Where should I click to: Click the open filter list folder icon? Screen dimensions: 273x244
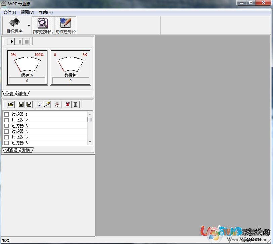click(x=11, y=104)
